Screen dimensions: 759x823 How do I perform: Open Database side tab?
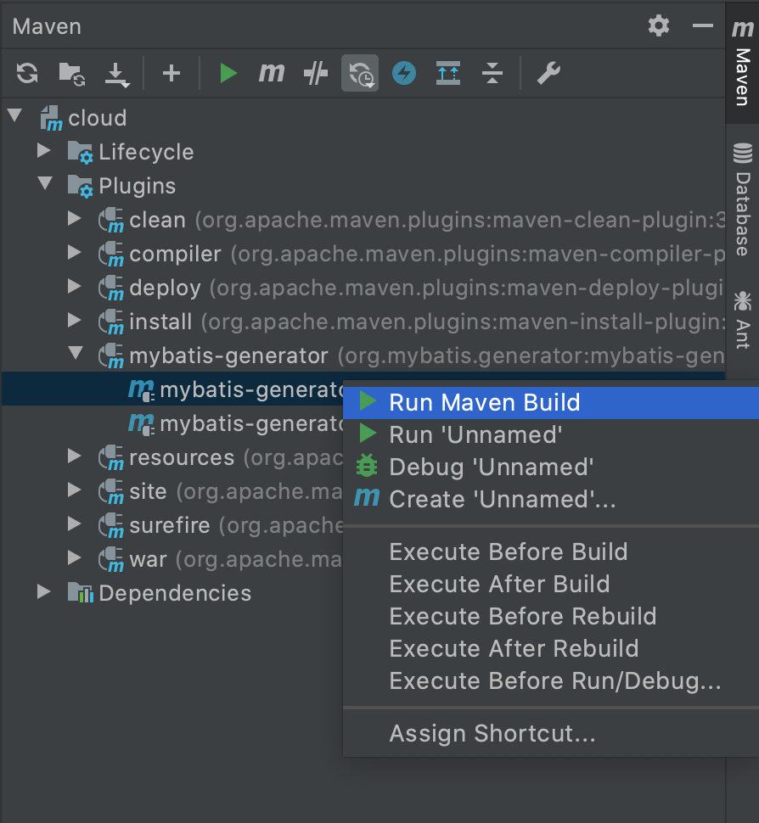[x=742, y=199]
